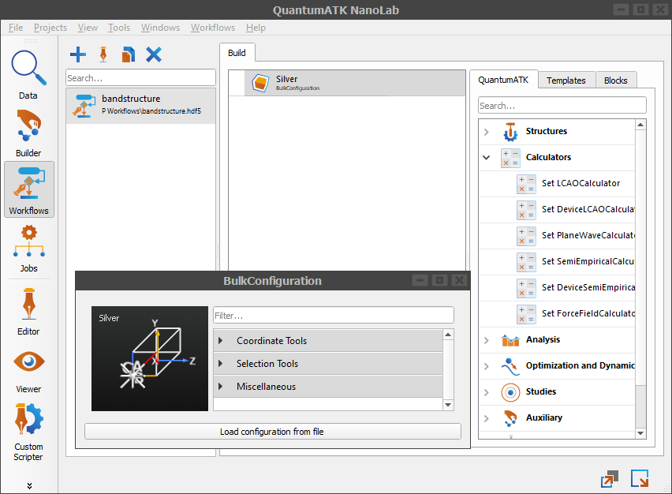
Task: Click the Studies category icon
Action: tap(510, 392)
